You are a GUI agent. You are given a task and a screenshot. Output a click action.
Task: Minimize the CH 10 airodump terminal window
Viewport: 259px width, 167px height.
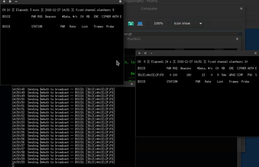(x=16, y=2)
